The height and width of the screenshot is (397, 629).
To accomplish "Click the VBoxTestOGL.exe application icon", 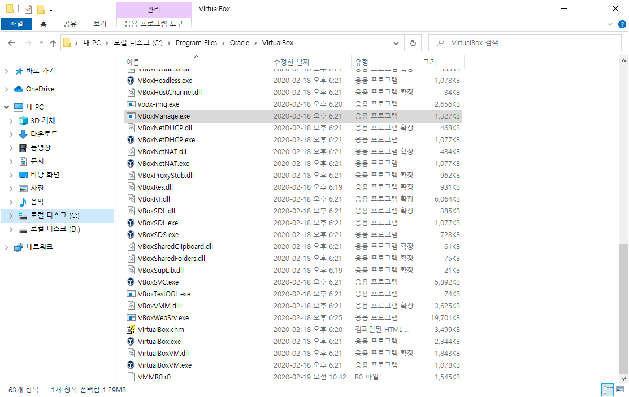I will tap(131, 294).
